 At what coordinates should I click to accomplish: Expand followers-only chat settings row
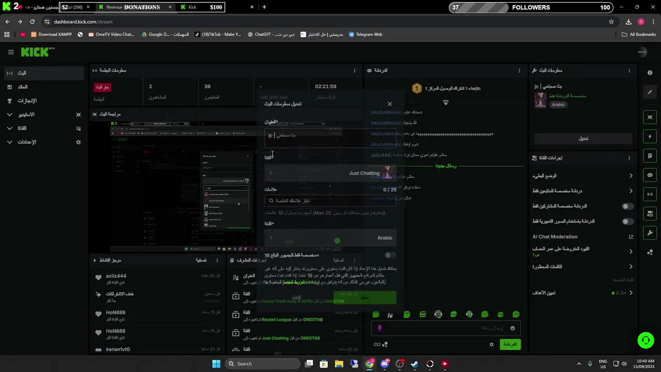click(x=583, y=191)
